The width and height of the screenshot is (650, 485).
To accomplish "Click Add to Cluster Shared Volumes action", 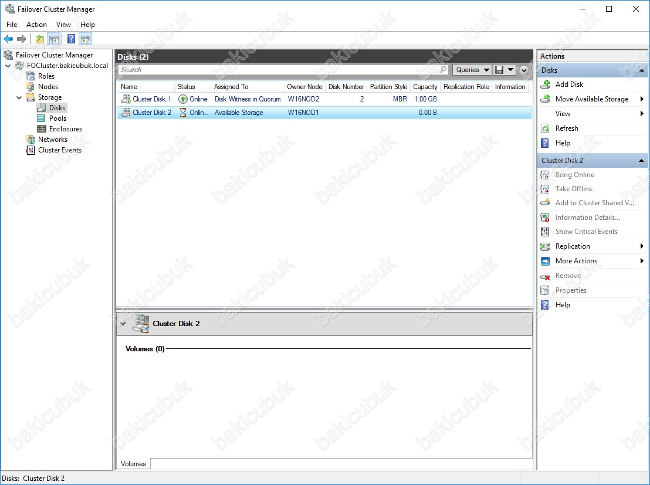I will (594, 203).
